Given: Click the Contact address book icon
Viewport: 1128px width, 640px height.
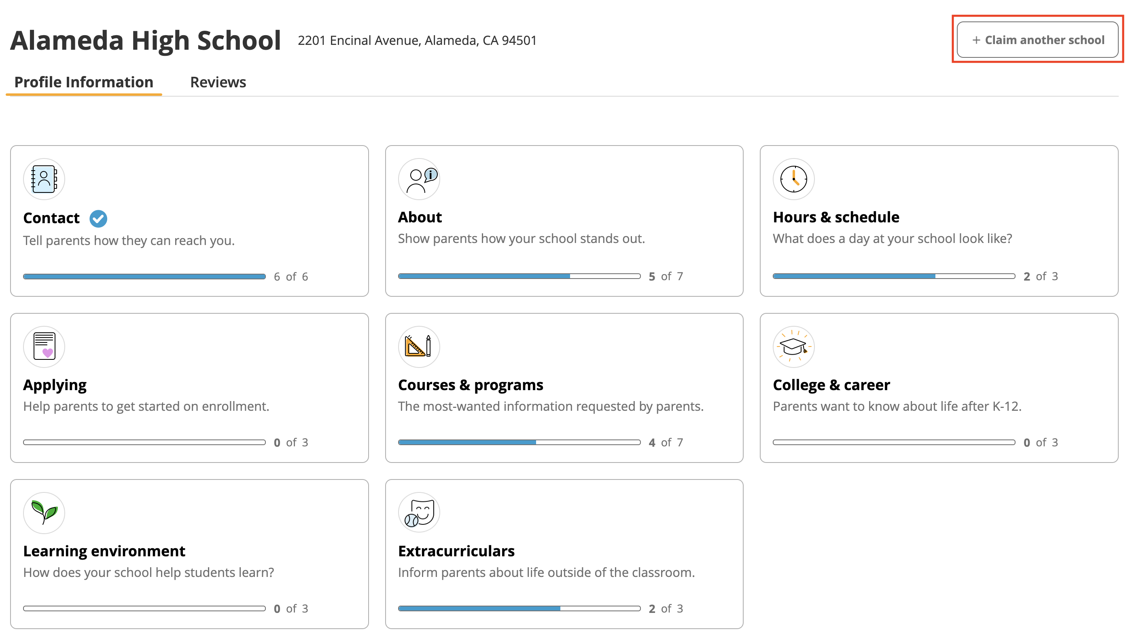Looking at the screenshot, I should click(44, 179).
